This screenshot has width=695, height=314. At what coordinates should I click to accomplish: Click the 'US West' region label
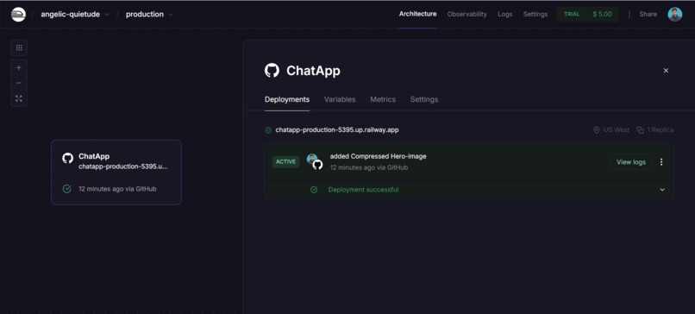617,130
